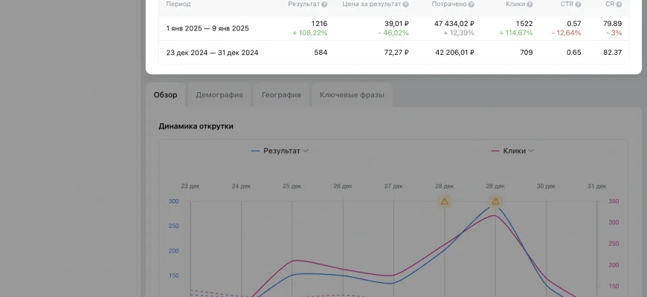Select the 23 дек 2024 — 31 дек 2024 row
The height and width of the screenshot is (297, 647).
[x=212, y=53]
